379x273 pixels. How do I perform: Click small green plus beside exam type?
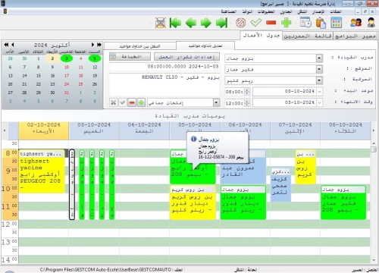coord(141,102)
